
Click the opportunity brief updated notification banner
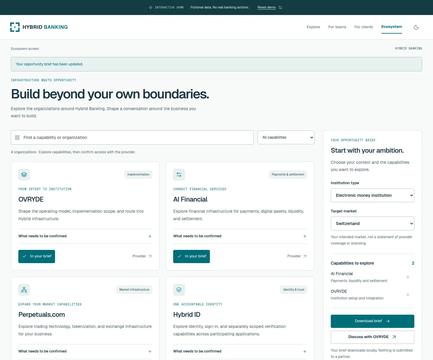point(216,64)
